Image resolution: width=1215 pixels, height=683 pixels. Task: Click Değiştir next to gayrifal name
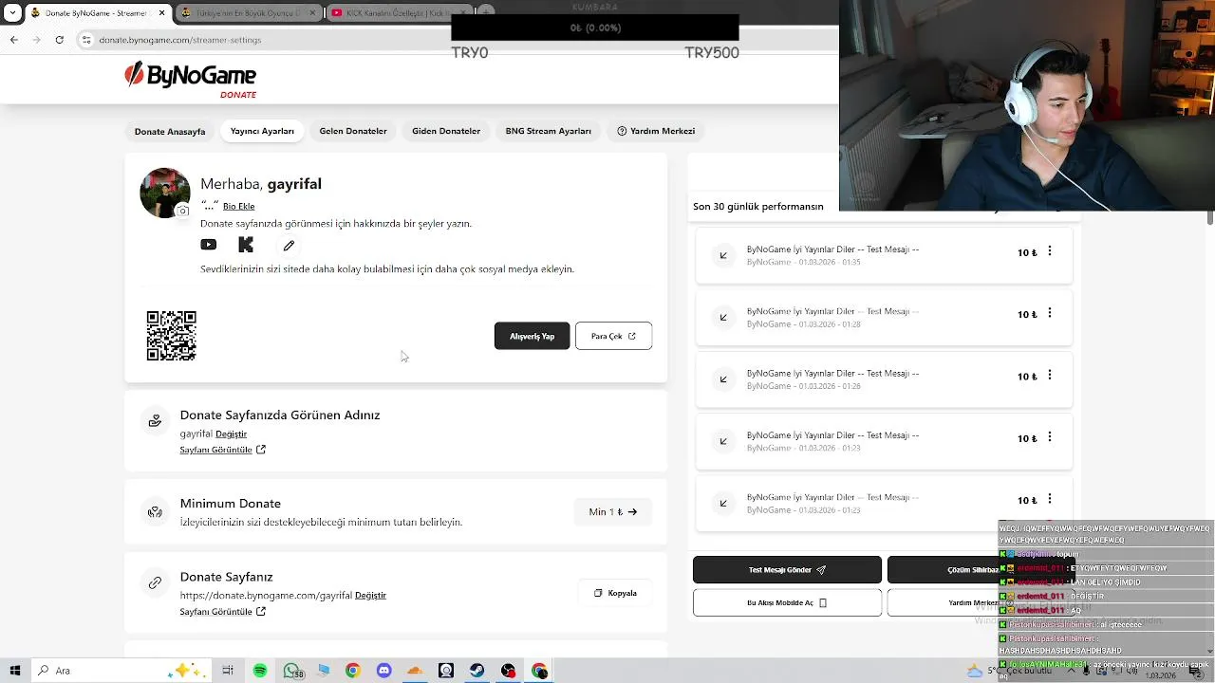(x=231, y=434)
